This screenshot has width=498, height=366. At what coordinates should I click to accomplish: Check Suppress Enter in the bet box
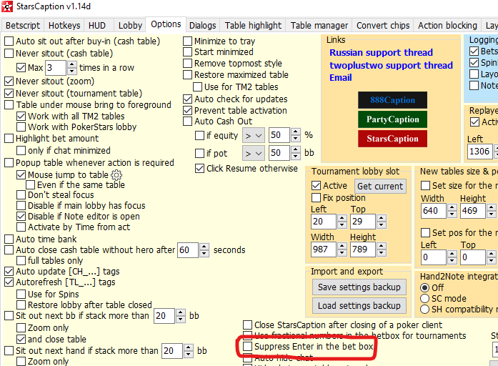(x=247, y=346)
